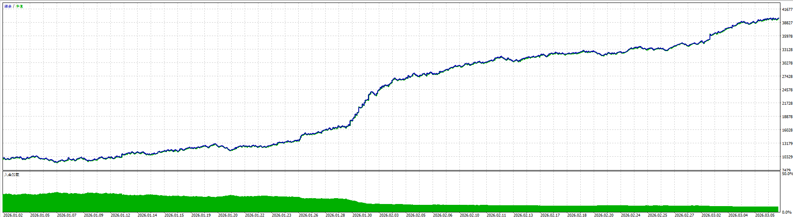
Task: Click the 16028 price axis value
Action: tap(787, 130)
